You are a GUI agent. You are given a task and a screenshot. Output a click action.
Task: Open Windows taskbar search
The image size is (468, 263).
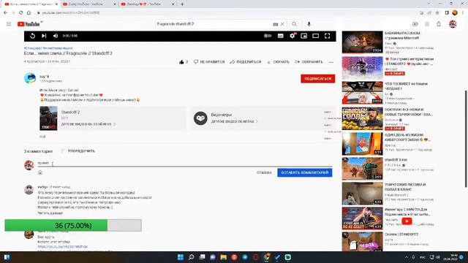coord(192,257)
